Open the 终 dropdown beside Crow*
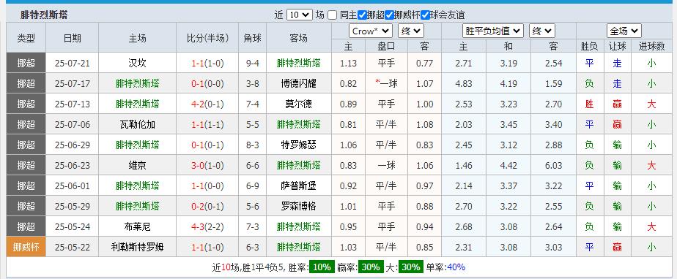677x279 pixels. [x=410, y=31]
